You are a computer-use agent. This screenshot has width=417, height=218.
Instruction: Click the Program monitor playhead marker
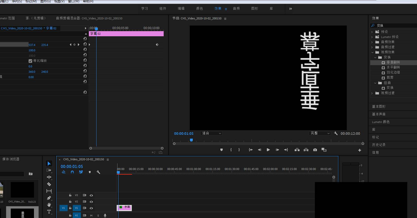pos(191,140)
